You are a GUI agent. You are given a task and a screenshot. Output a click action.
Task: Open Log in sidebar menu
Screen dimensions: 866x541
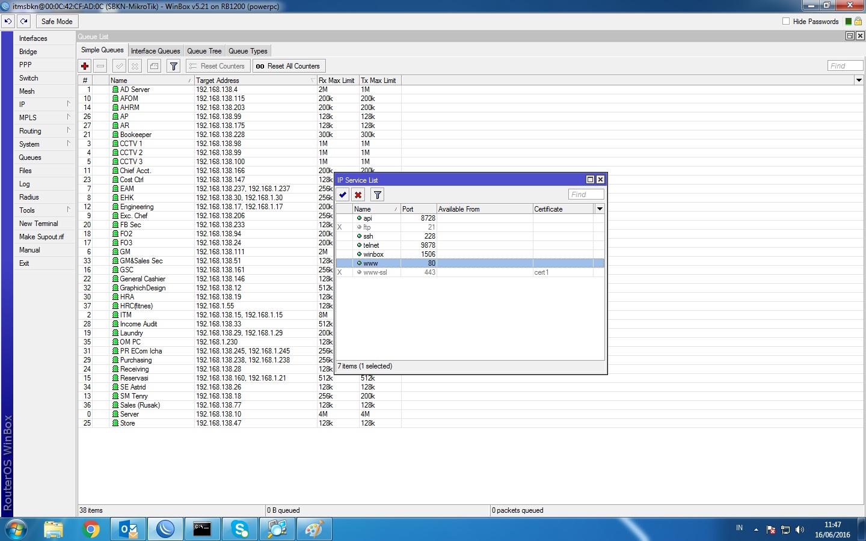[44, 184]
